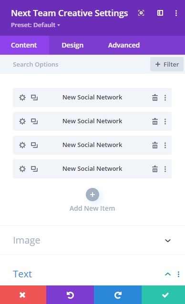Click the expand-modal fullscreen icon in header
The image size is (185, 304).
click(141, 13)
